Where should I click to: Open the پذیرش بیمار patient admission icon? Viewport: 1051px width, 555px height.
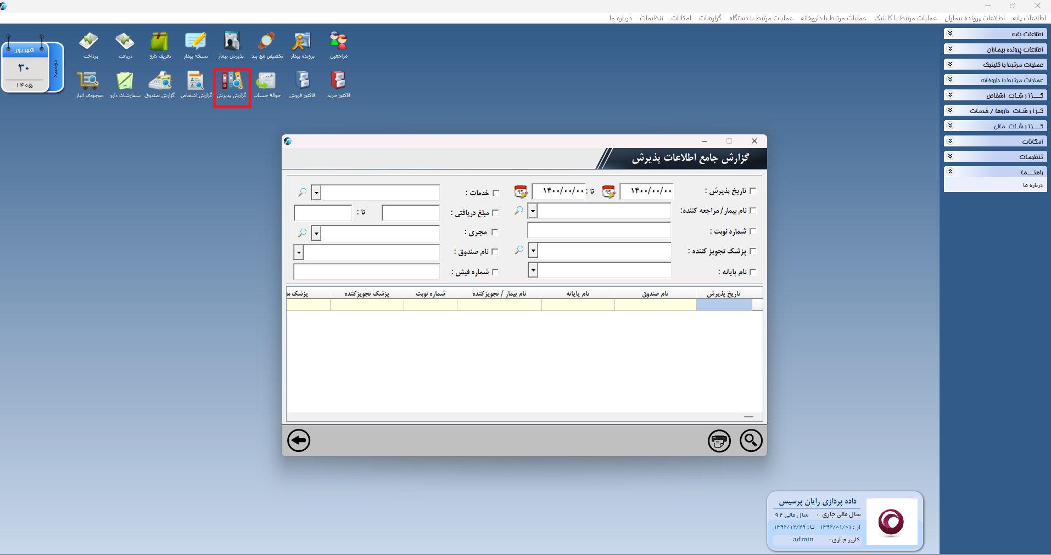click(x=231, y=45)
